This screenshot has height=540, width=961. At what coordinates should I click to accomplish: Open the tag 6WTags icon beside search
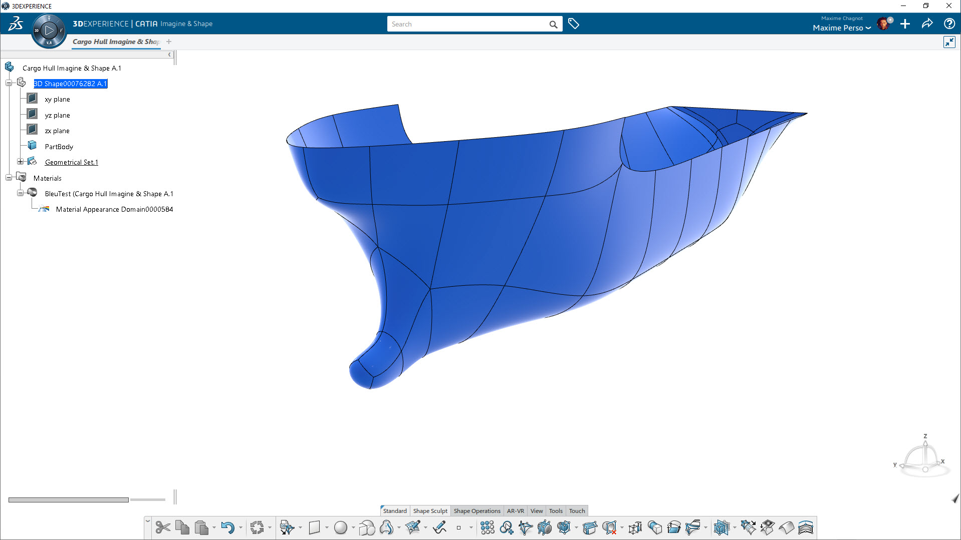pos(574,24)
